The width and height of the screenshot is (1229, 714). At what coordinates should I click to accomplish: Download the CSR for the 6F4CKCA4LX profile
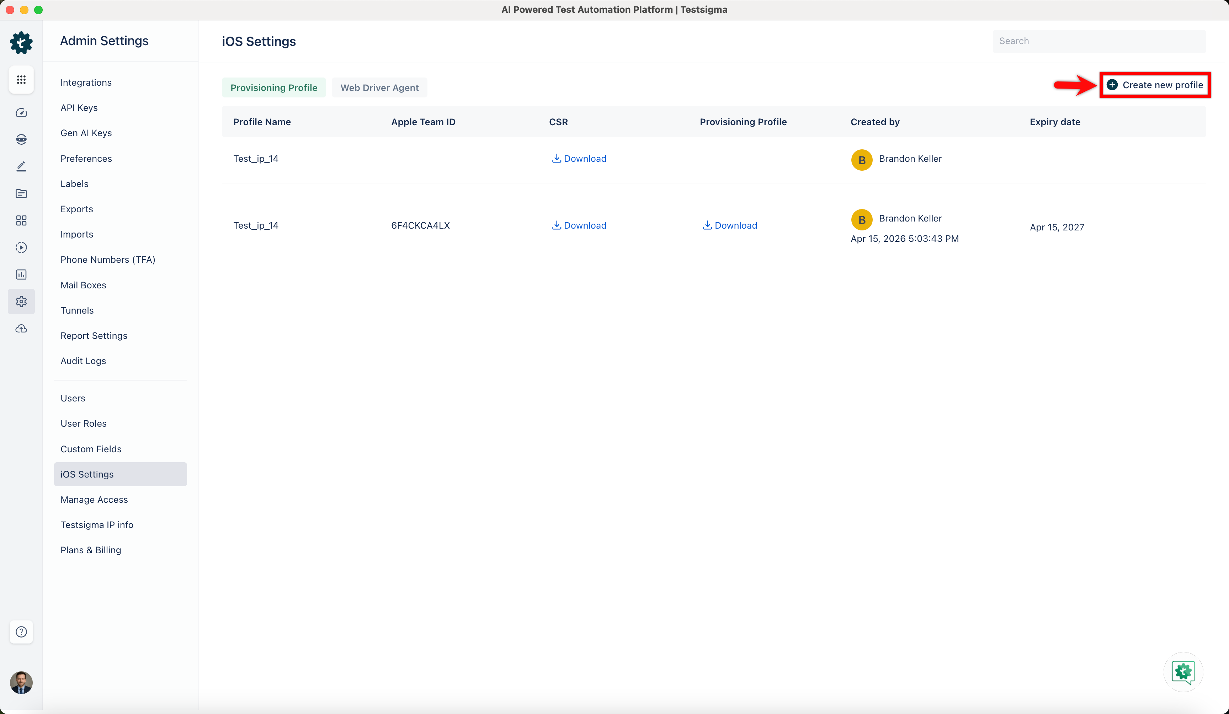coord(579,225)
